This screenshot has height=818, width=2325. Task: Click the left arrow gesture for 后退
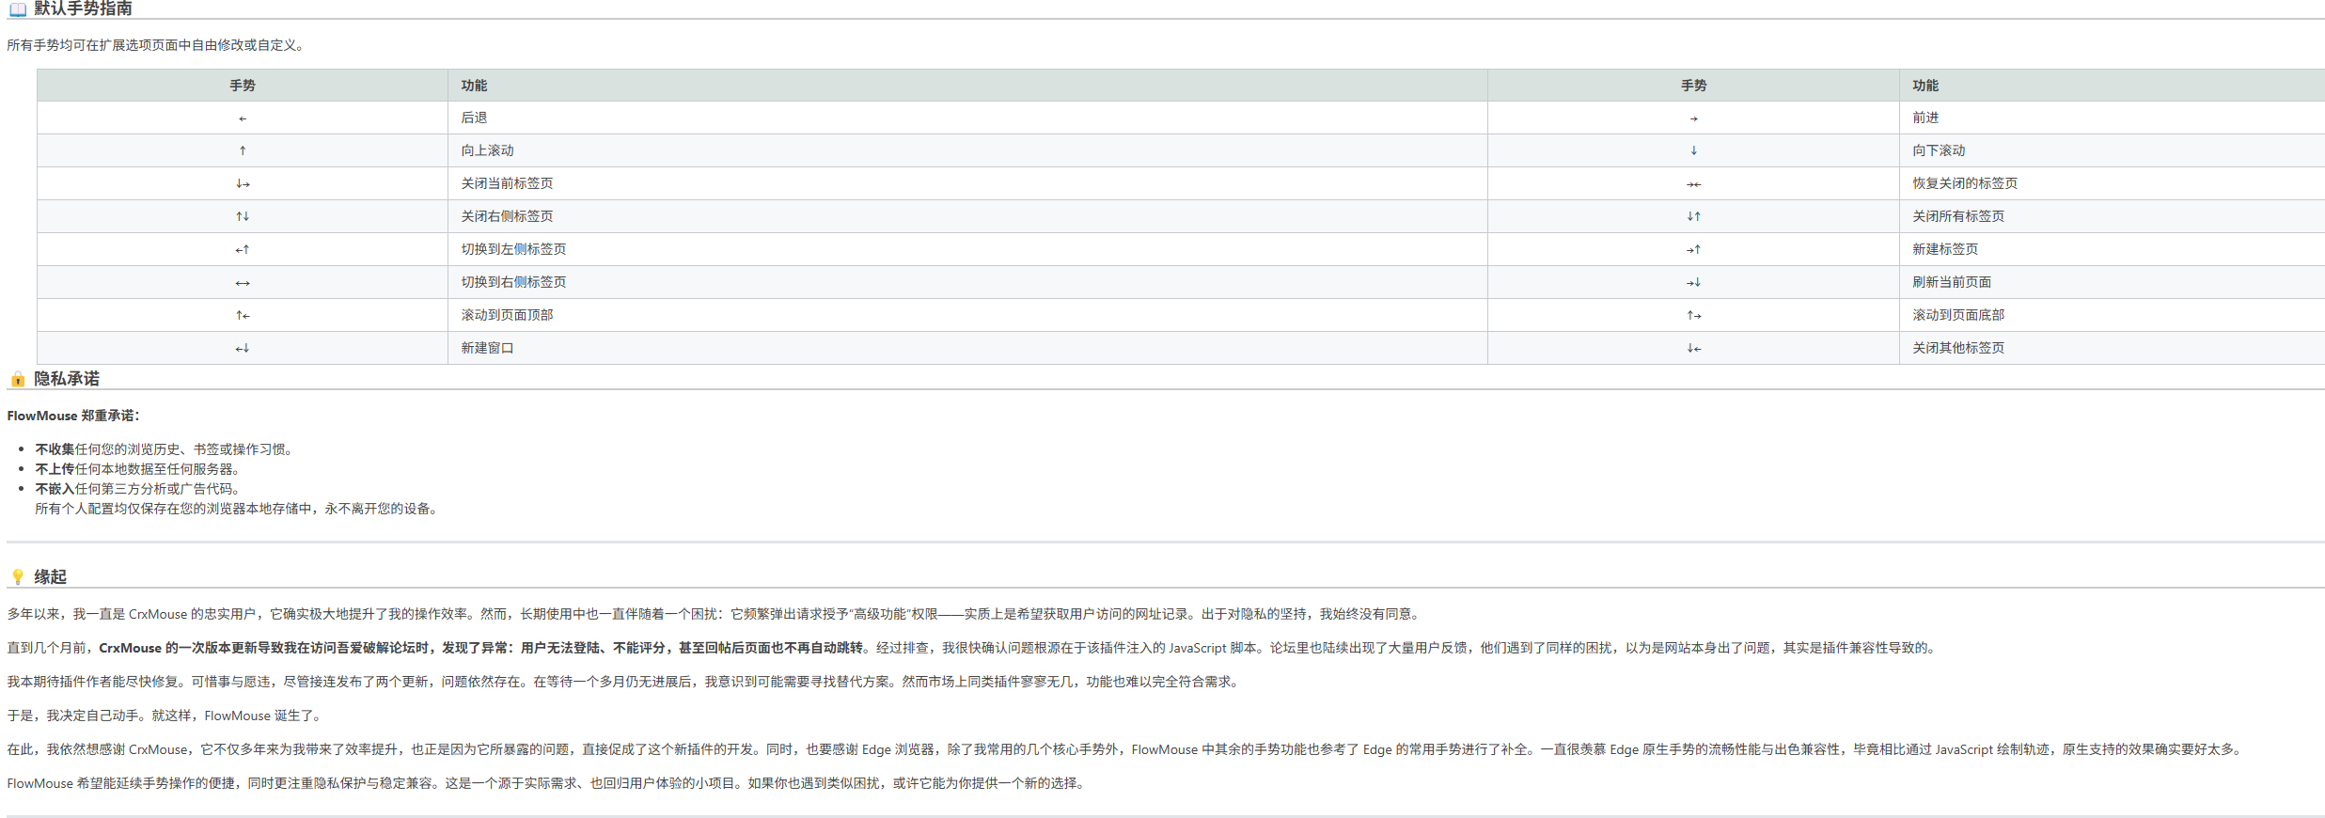[243, 118]
